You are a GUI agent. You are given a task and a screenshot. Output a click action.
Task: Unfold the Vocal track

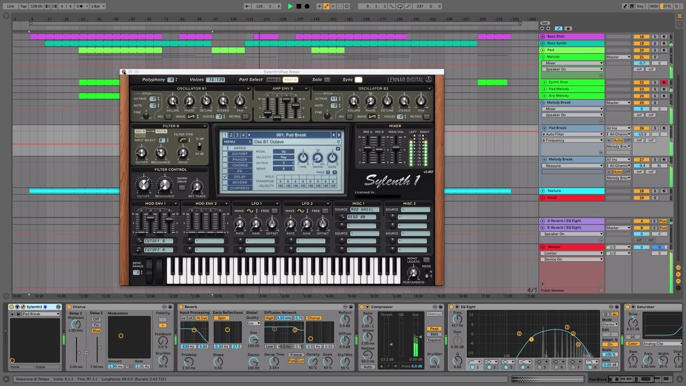coord(543,198)
